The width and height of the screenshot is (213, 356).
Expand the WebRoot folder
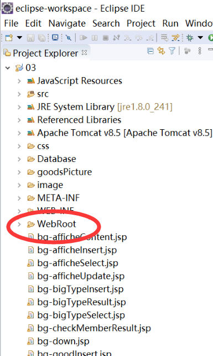click(19, 225)
